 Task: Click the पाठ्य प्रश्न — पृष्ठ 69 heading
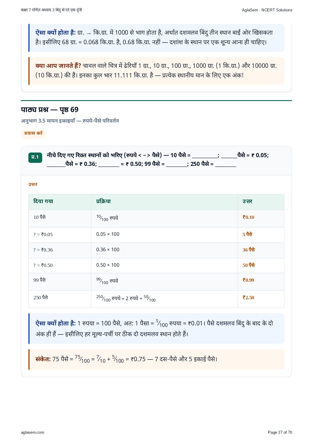(50, 110)
